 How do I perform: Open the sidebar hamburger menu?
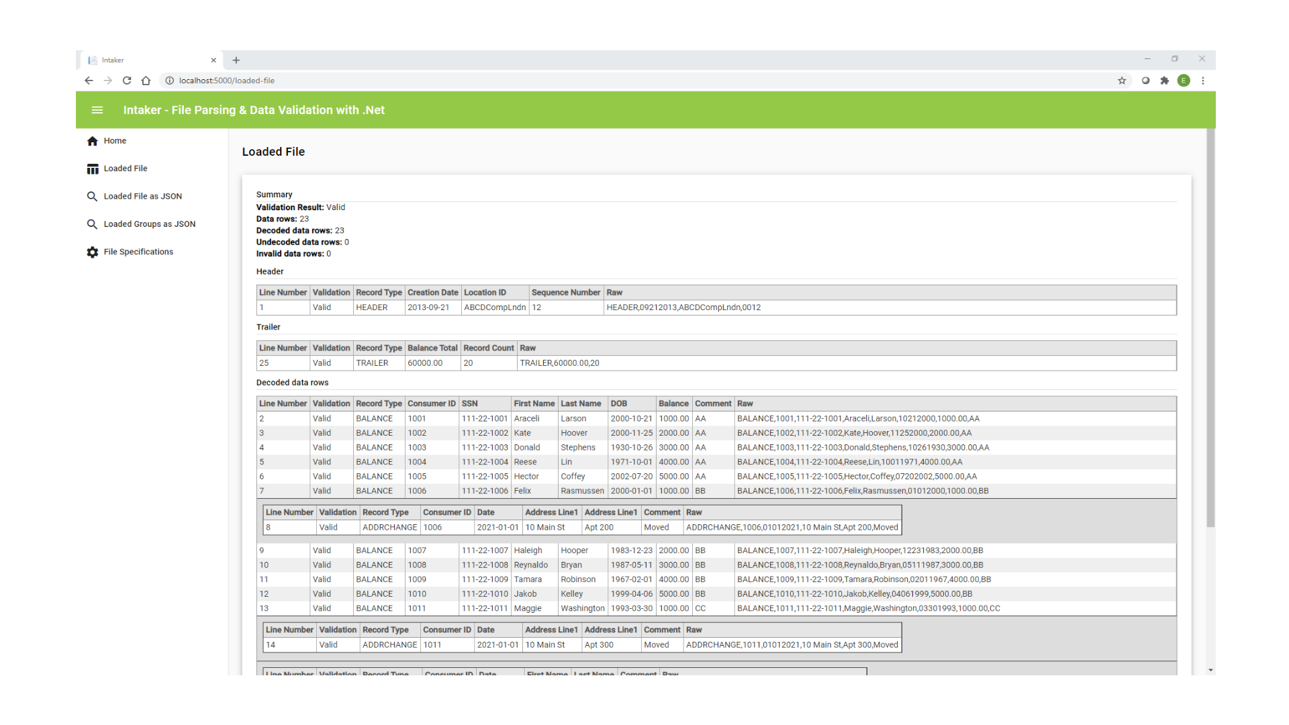tap(97, 110)
